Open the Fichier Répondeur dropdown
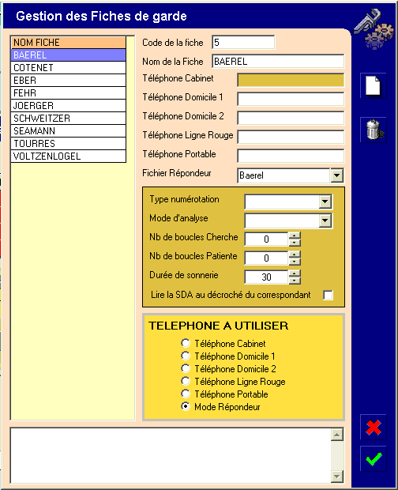The width and height of the screenshot is (398, 490). pos(336,175)
